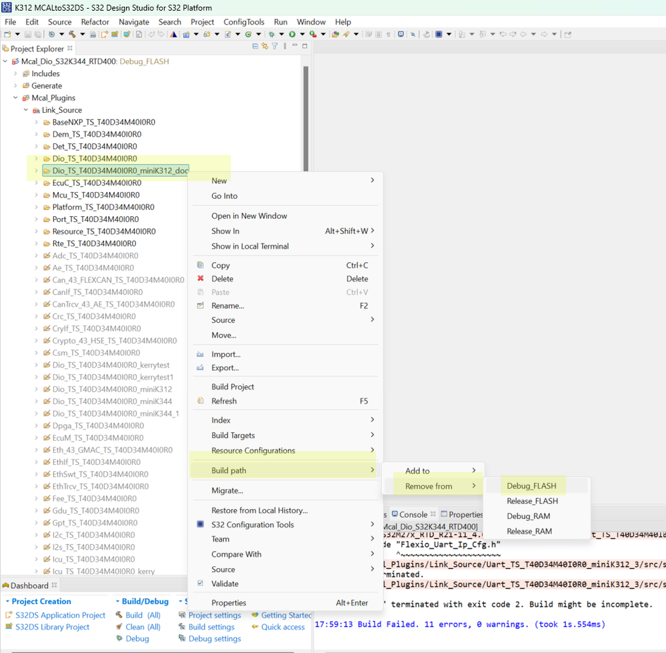Screen dimensions: 666x653
Task: Click the filter funnel icon in Project Explorer
Action: coord(275,46)
